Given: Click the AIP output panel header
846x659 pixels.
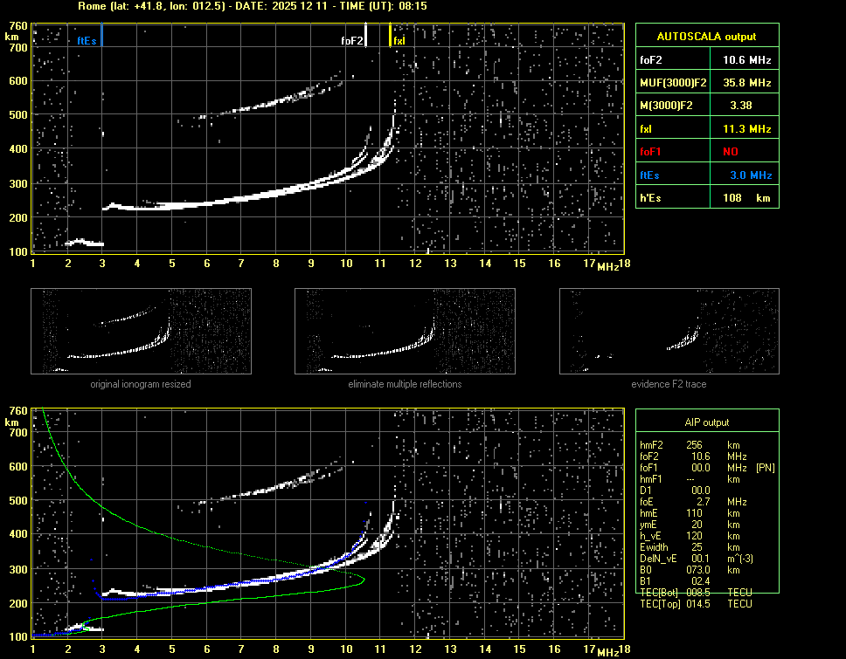Looking at the screenshot, I should pyautogui.click(x=706, y=422).
